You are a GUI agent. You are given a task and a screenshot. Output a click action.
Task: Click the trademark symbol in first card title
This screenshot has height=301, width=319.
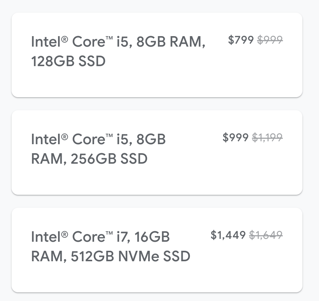(x=109, y=38)
